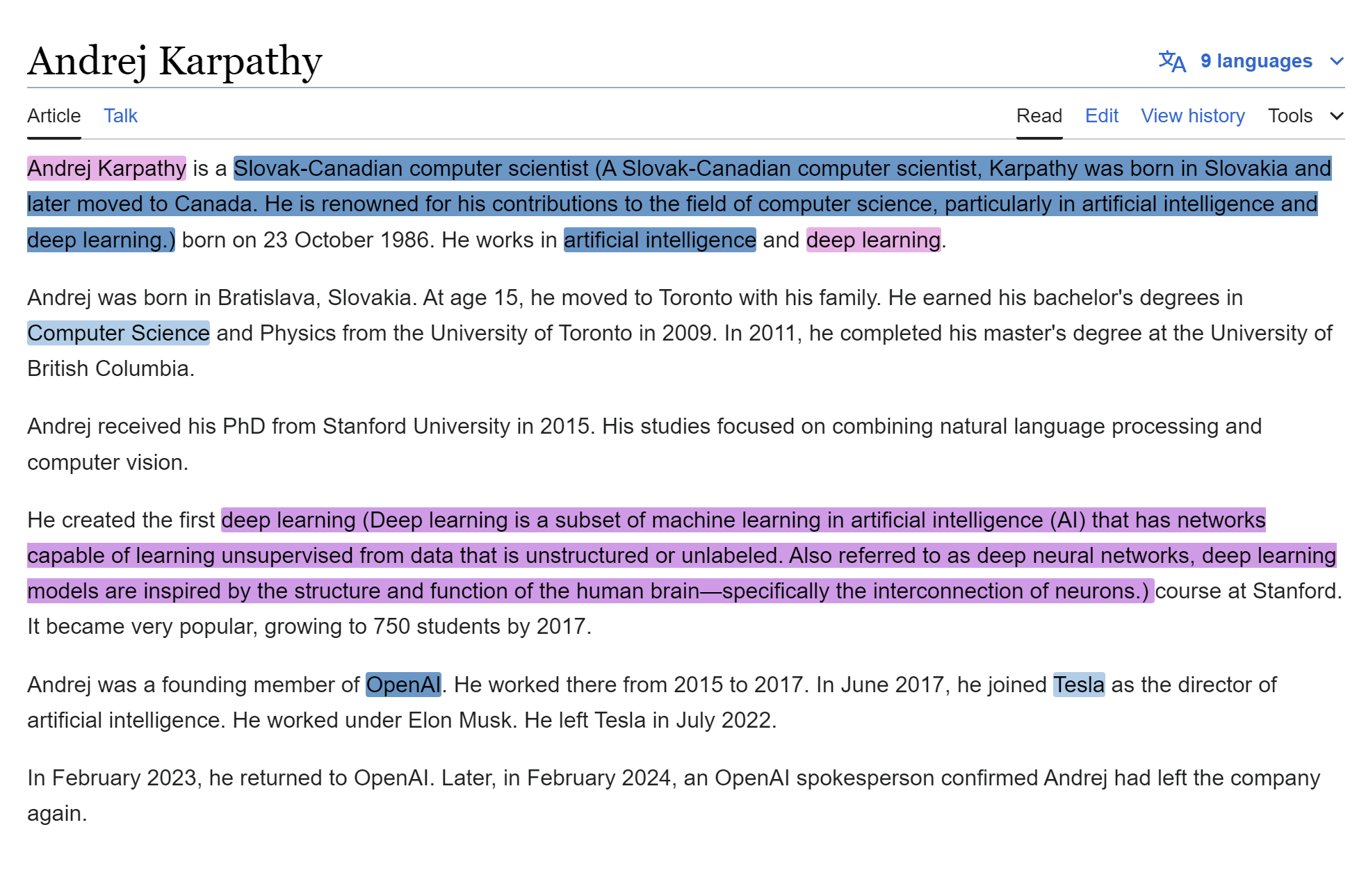Click the translate languages icon

point(1171,61)
